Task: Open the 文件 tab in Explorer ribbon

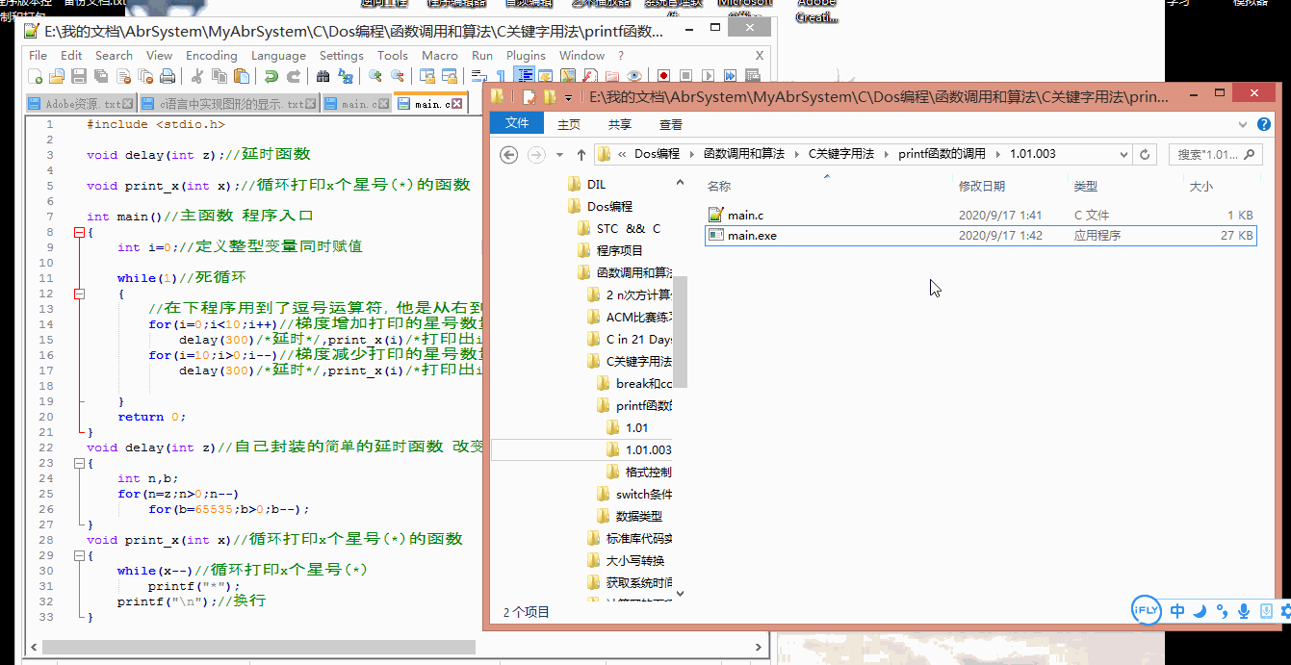Action: [x=517, y=123]
